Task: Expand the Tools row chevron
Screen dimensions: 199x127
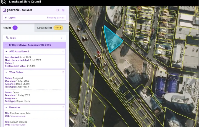Action: pos(62,38)
